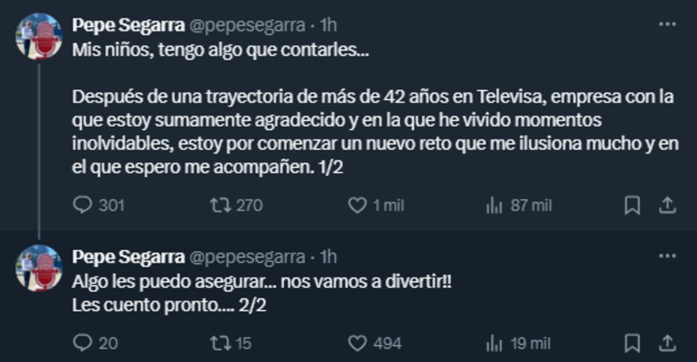View the 301 replies count
Screen dimensions: 697x362
click(x=110, y=205)
